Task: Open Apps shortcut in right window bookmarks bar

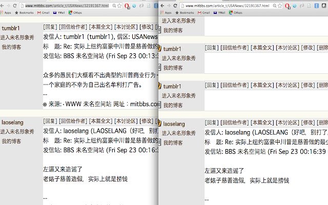Action: click(166, 13)
